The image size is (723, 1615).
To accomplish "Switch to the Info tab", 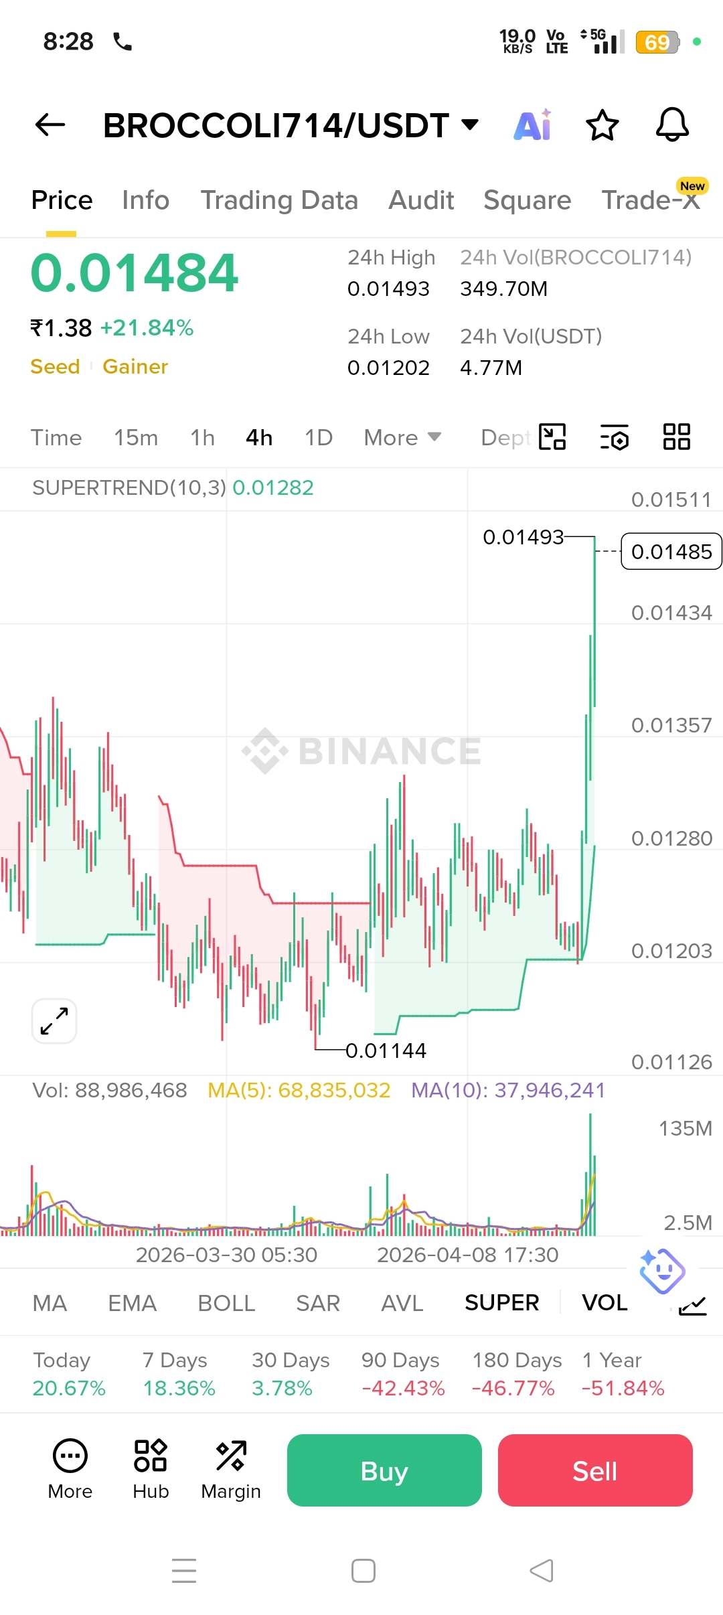I will [x=145, y=200].
